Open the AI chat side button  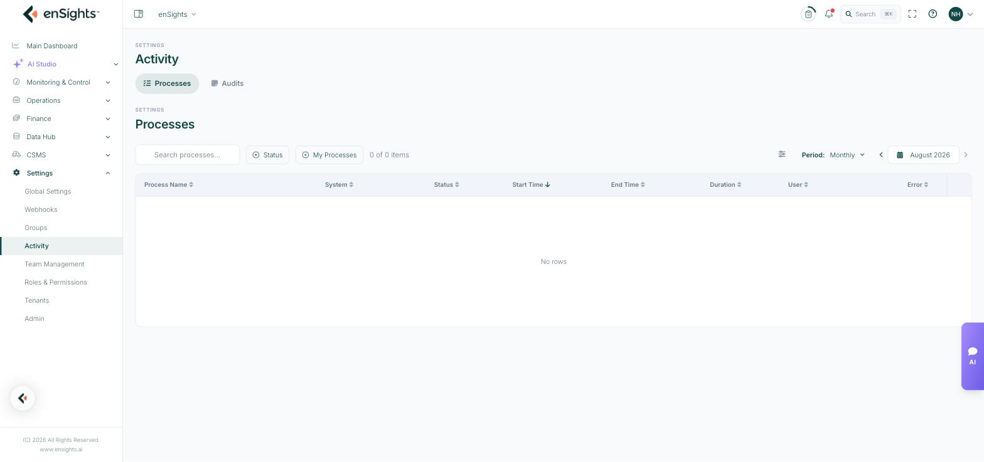pyautogui.click(x=973, y=356)
